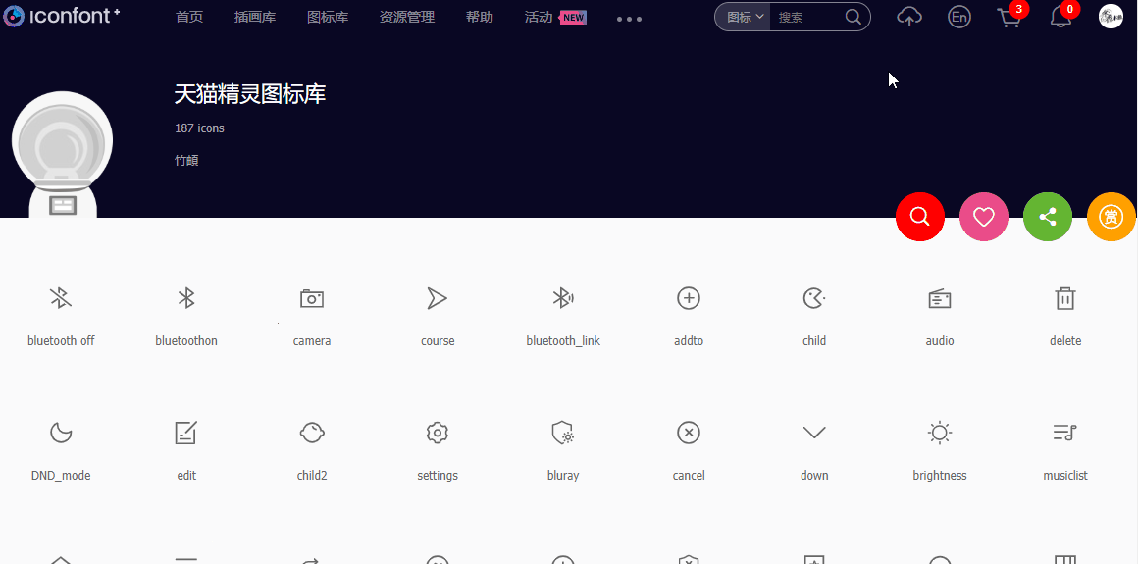Favorite the library with pink heart button
Image resolution: width=1138 pixels, height=564 pixels.
point(984,217)
